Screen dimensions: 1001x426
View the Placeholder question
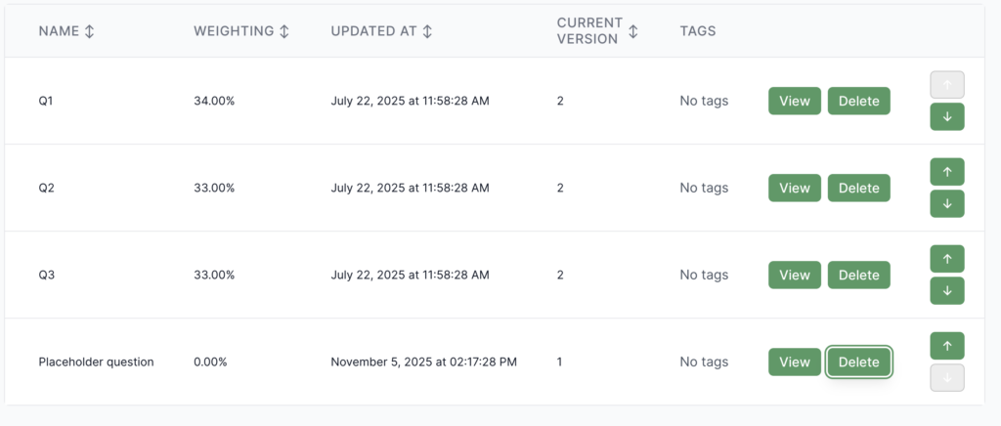795,362
